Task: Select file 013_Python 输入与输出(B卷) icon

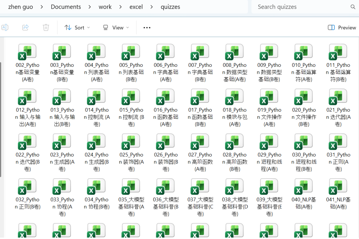Action: 62,97
